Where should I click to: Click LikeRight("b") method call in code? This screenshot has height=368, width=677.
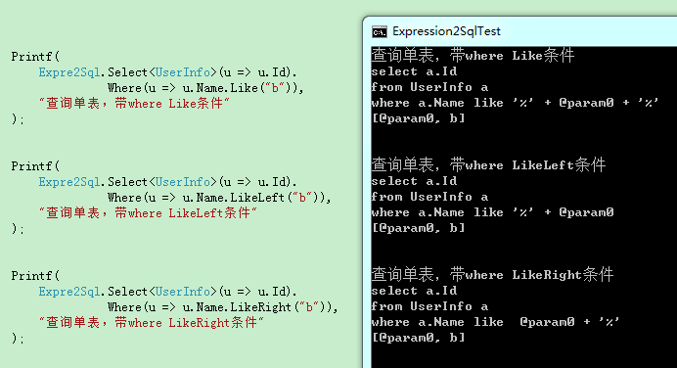point(280,307)
